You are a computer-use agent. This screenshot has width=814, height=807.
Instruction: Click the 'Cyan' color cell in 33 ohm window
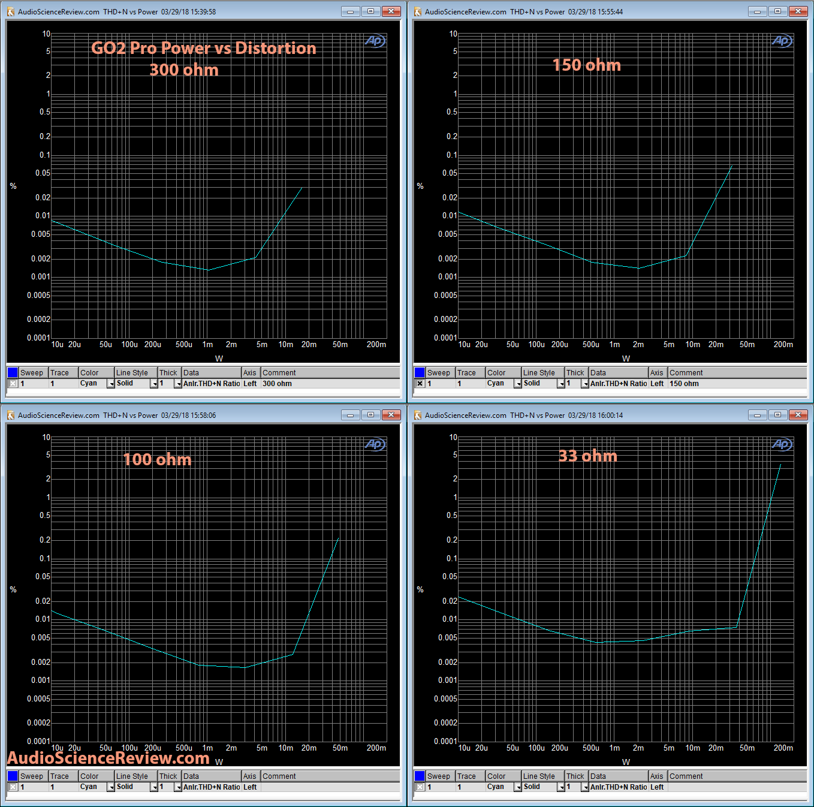tap(500, 787)
